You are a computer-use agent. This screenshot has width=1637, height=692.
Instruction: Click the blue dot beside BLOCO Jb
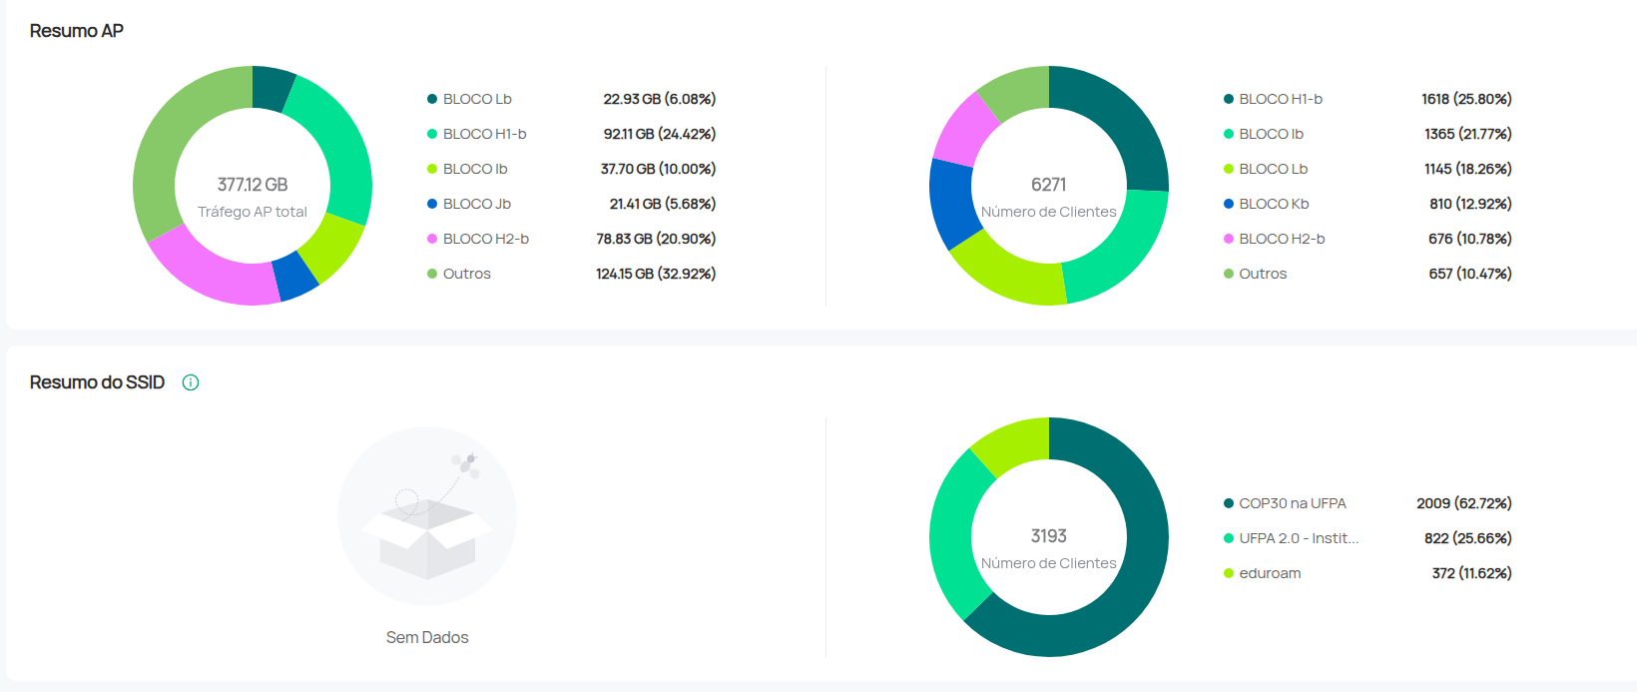[x=432, y=204]
